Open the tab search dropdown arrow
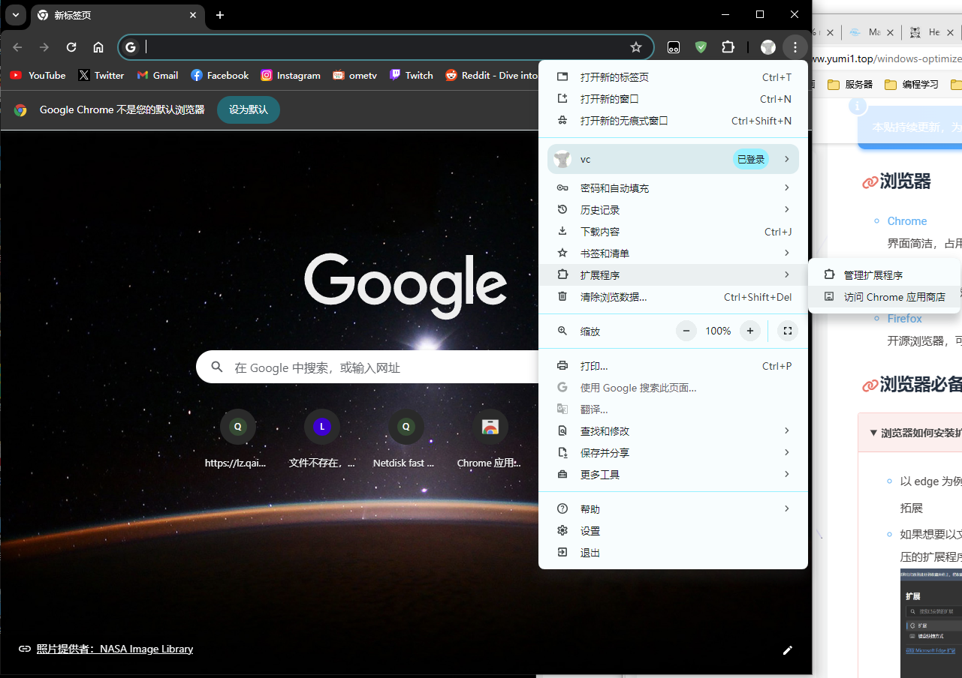Viewport: 962px width, 678px height. tap(15, 15)
